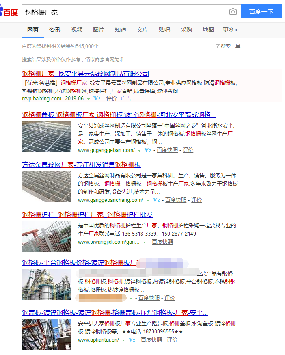The image size is (285, 355).
Task: Expand dropdown arrow after mvp.baixing.com 2019-06
Action: (89, 99)
